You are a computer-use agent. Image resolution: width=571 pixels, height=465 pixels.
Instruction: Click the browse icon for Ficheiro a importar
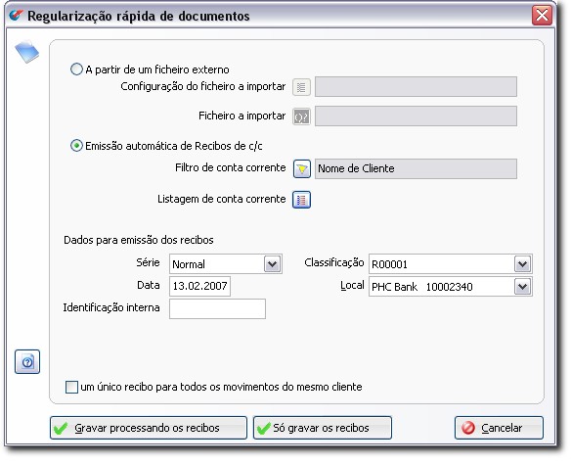point(301,116)
